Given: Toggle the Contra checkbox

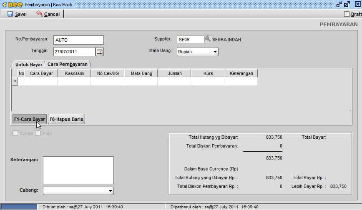Looking at the screenshot, I should coord(15,133).
